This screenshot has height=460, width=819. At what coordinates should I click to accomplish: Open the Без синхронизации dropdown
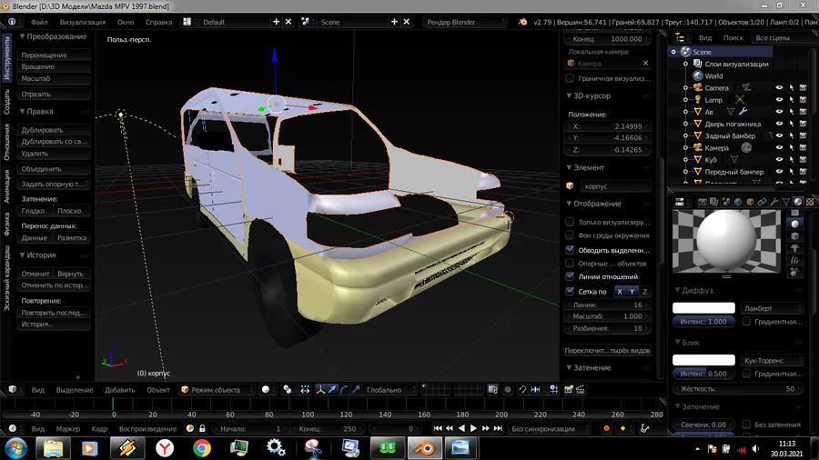[x=550, y=429]
